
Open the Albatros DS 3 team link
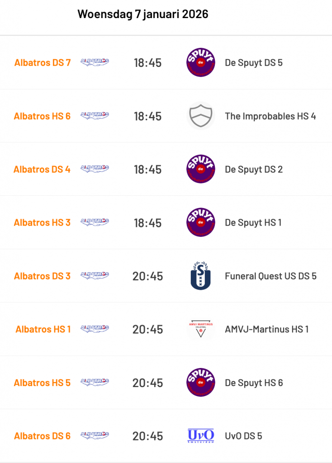[x=42, y=276]
